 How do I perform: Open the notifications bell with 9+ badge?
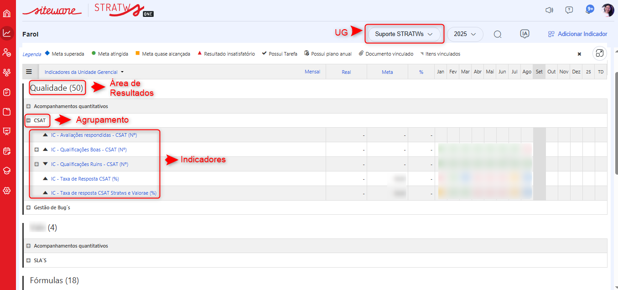click(588, 10)
